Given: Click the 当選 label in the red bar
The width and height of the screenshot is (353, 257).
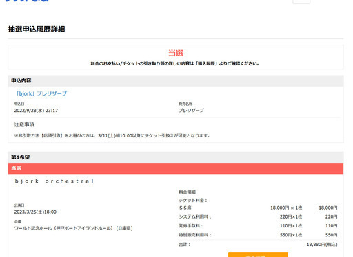Looking at the screenshot, I should [x=16, y=168].
